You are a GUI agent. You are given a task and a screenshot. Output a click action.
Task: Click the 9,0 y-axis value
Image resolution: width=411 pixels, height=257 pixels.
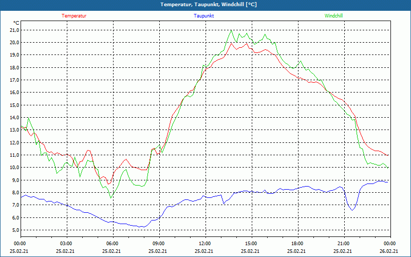[x=16, y=180]
